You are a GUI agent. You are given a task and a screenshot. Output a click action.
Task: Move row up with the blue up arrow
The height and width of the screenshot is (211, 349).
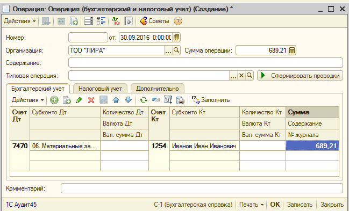pos(116,100)
